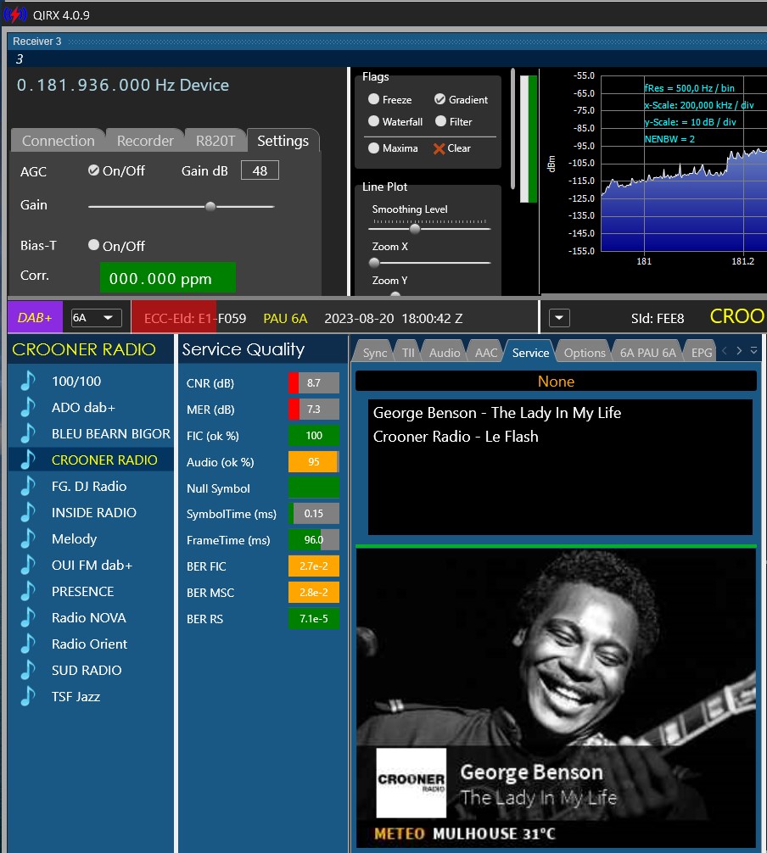Image resolution: width=767 pixels, height=853 pixels.
Task: Select the Radio NOVA service
Action: point(89,617)
